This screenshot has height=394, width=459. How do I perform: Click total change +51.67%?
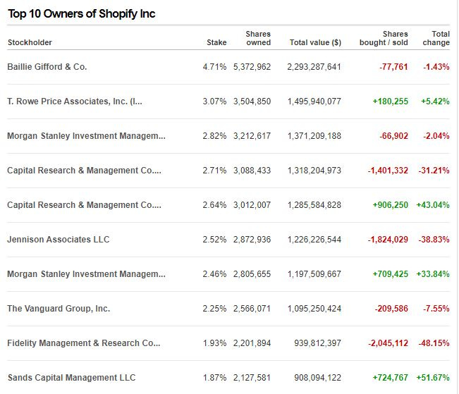coord(433,378)
